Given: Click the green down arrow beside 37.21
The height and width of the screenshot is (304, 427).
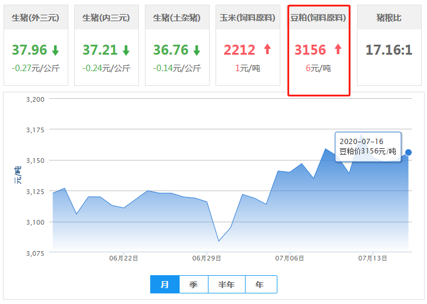Looking at the screenshot, I should 125,50.
